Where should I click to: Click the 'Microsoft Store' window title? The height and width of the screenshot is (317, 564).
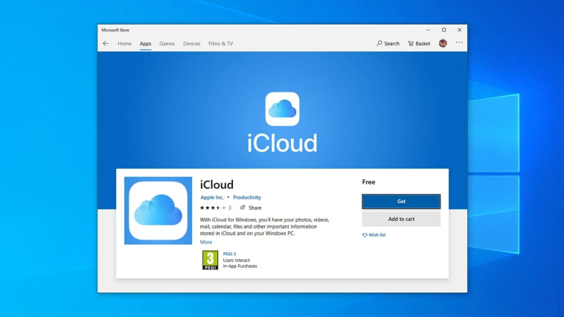pyautogui.click(x=115, y=31)
